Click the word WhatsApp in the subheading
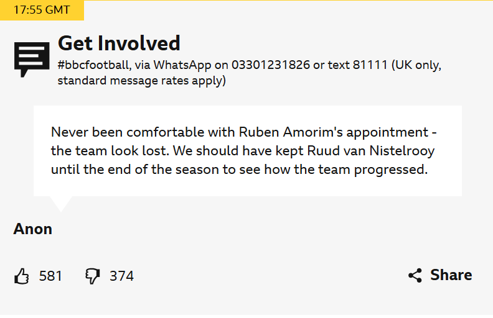Viewport: 493px width, 318px height. 182,65
